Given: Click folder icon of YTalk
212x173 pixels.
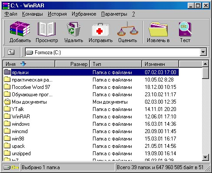Looking at the screenshot, I should (7, 109).
